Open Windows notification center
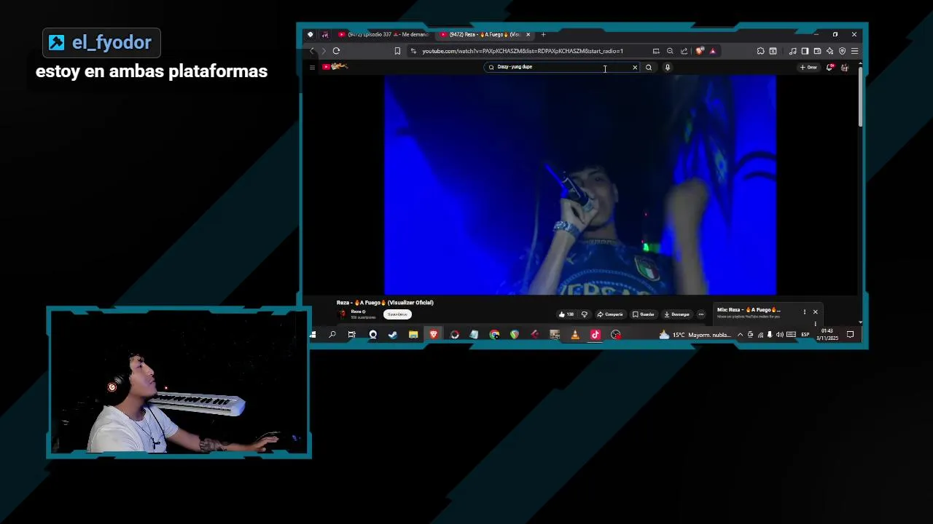This screenshot has height=524, width=933. tap(850, 335)
